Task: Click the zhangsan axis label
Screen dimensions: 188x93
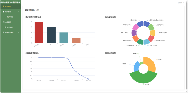Action: [x=37, y=45]
